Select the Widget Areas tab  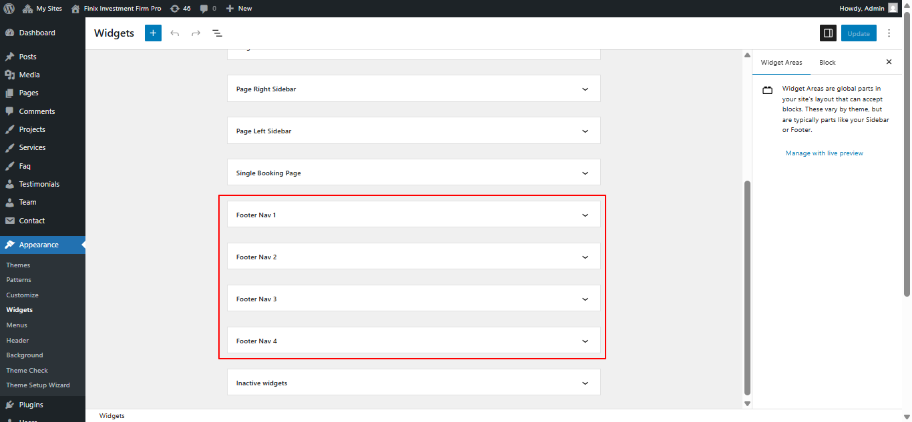[x=780, y=62]
